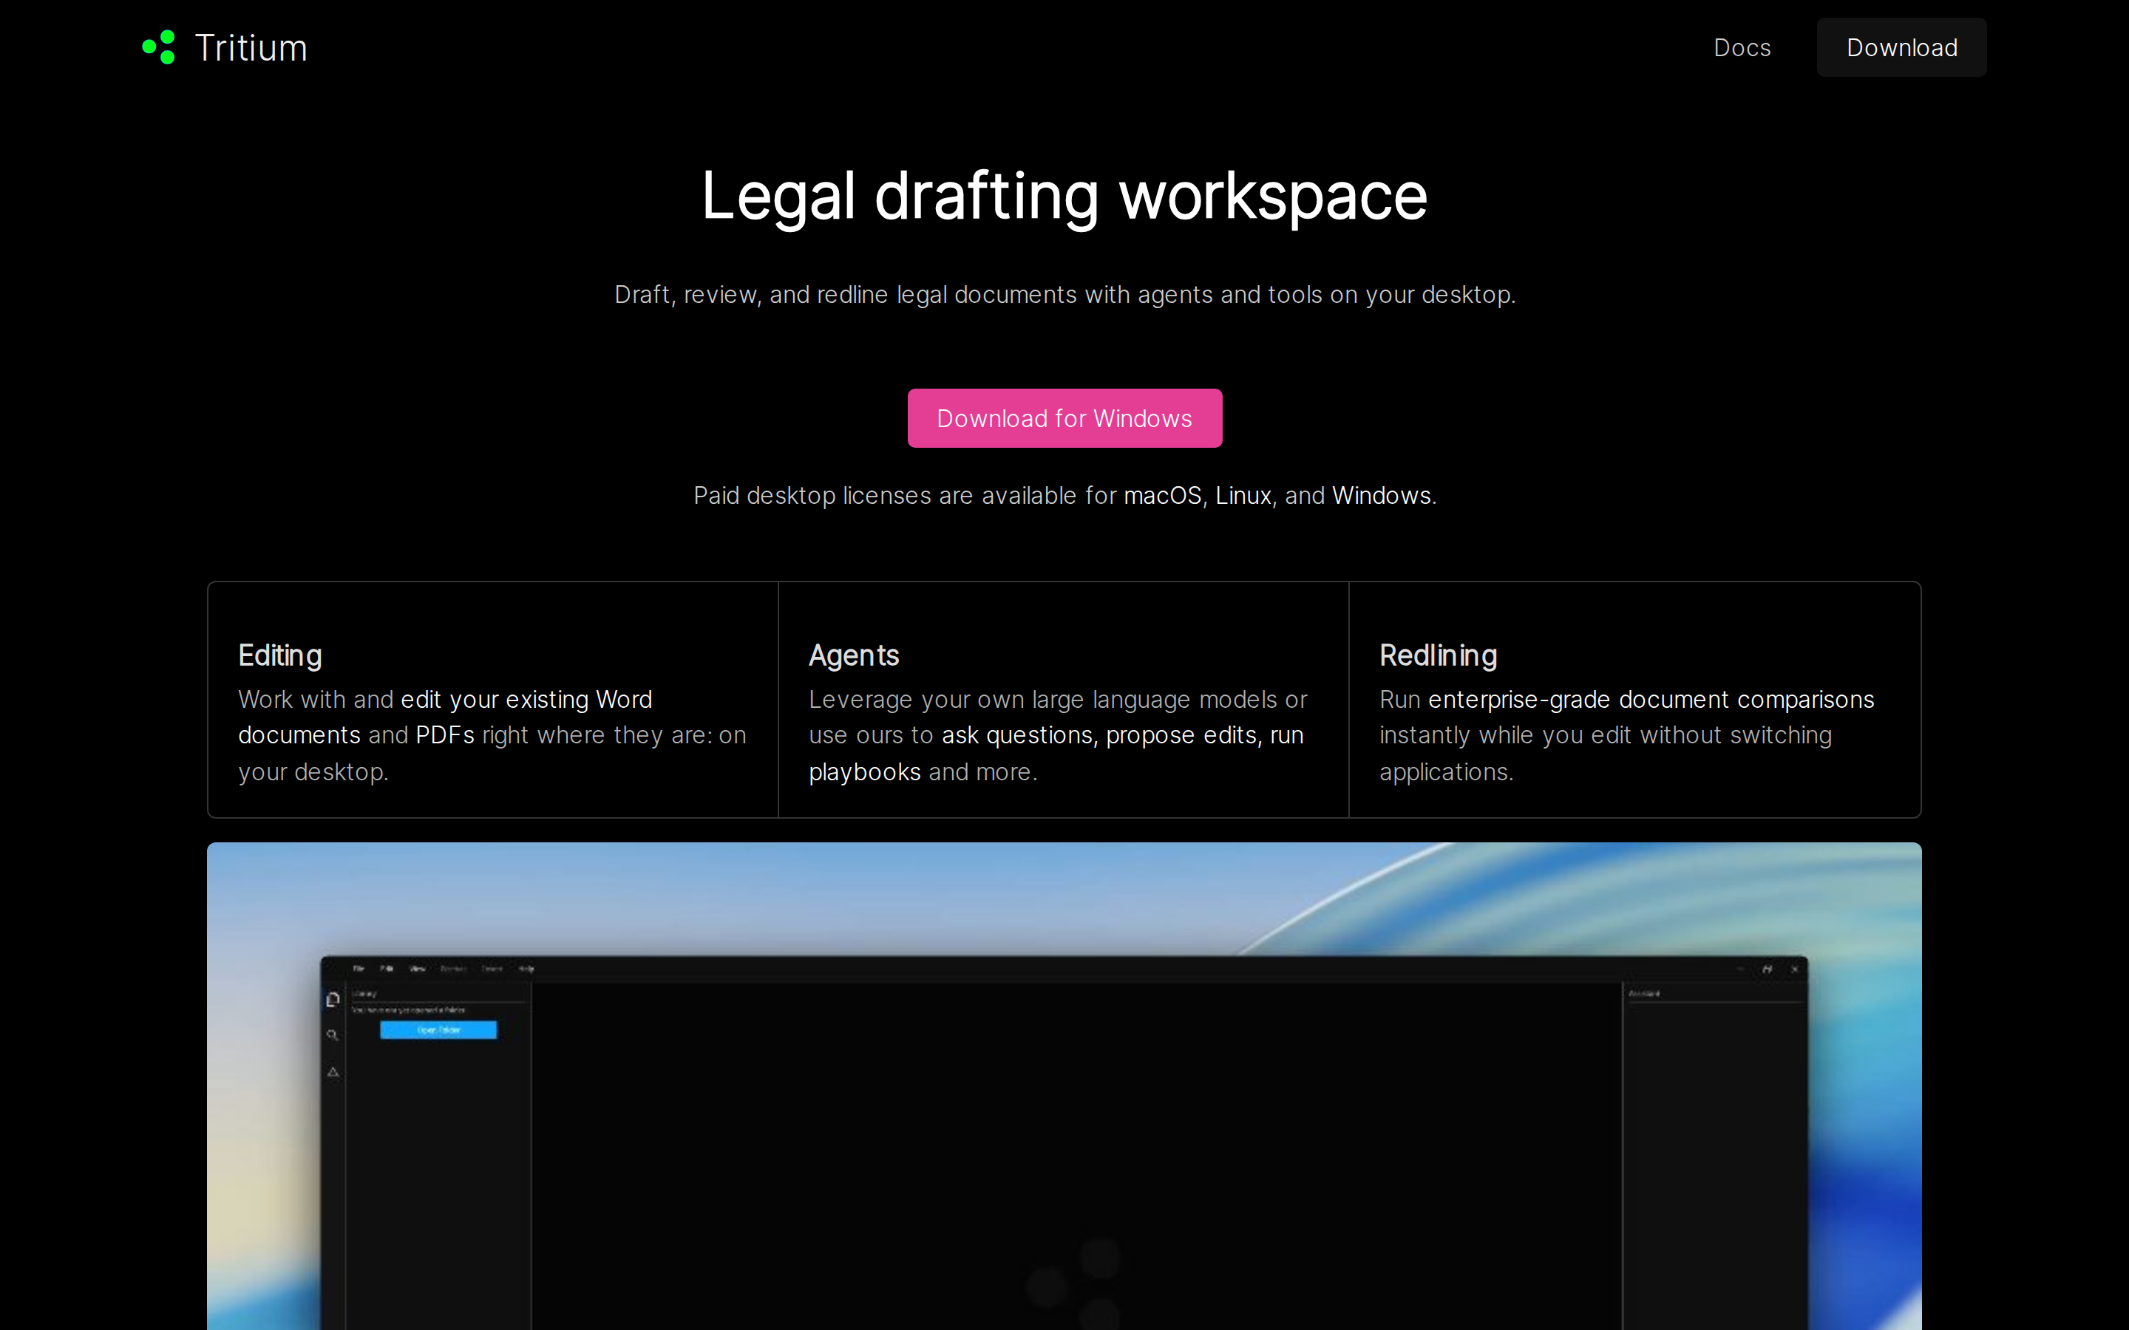Click the library documents icon in app sidebar
This screenshot has height=1330, width=2129.
point(333,999)
